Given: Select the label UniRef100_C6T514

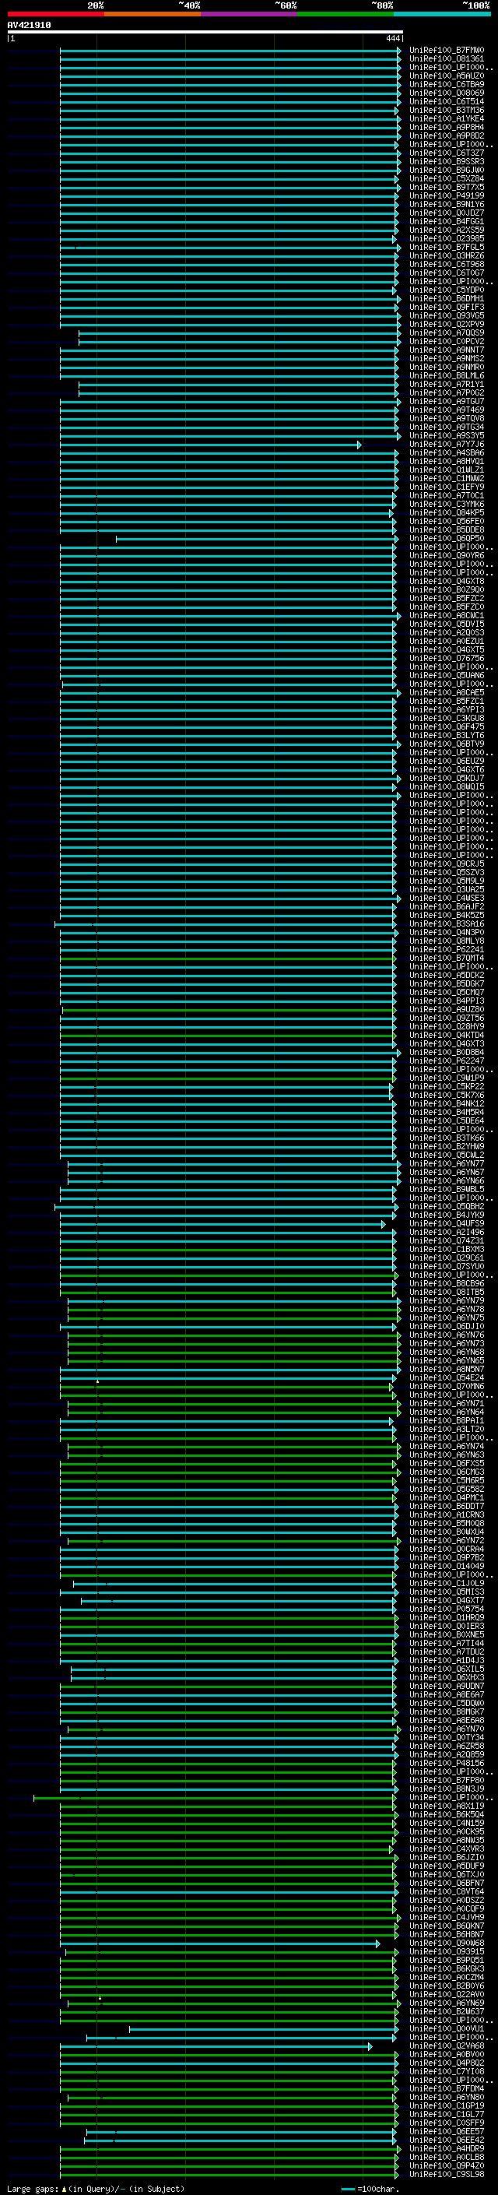Looking at the screenshot, I should [x=447, y=101].
